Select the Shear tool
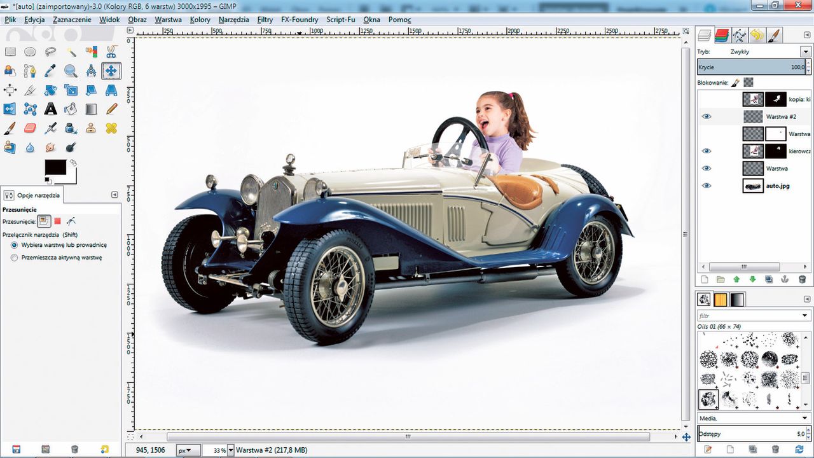The width and height of the screenshot is (814, 458). 91,90
